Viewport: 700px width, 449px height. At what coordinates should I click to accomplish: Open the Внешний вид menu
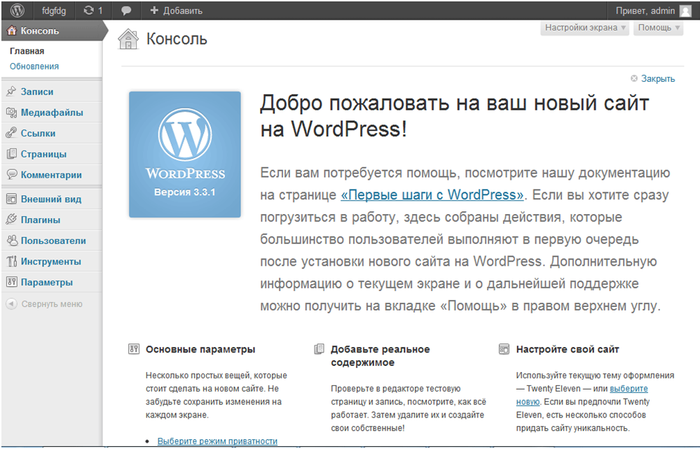coord(52,199)
